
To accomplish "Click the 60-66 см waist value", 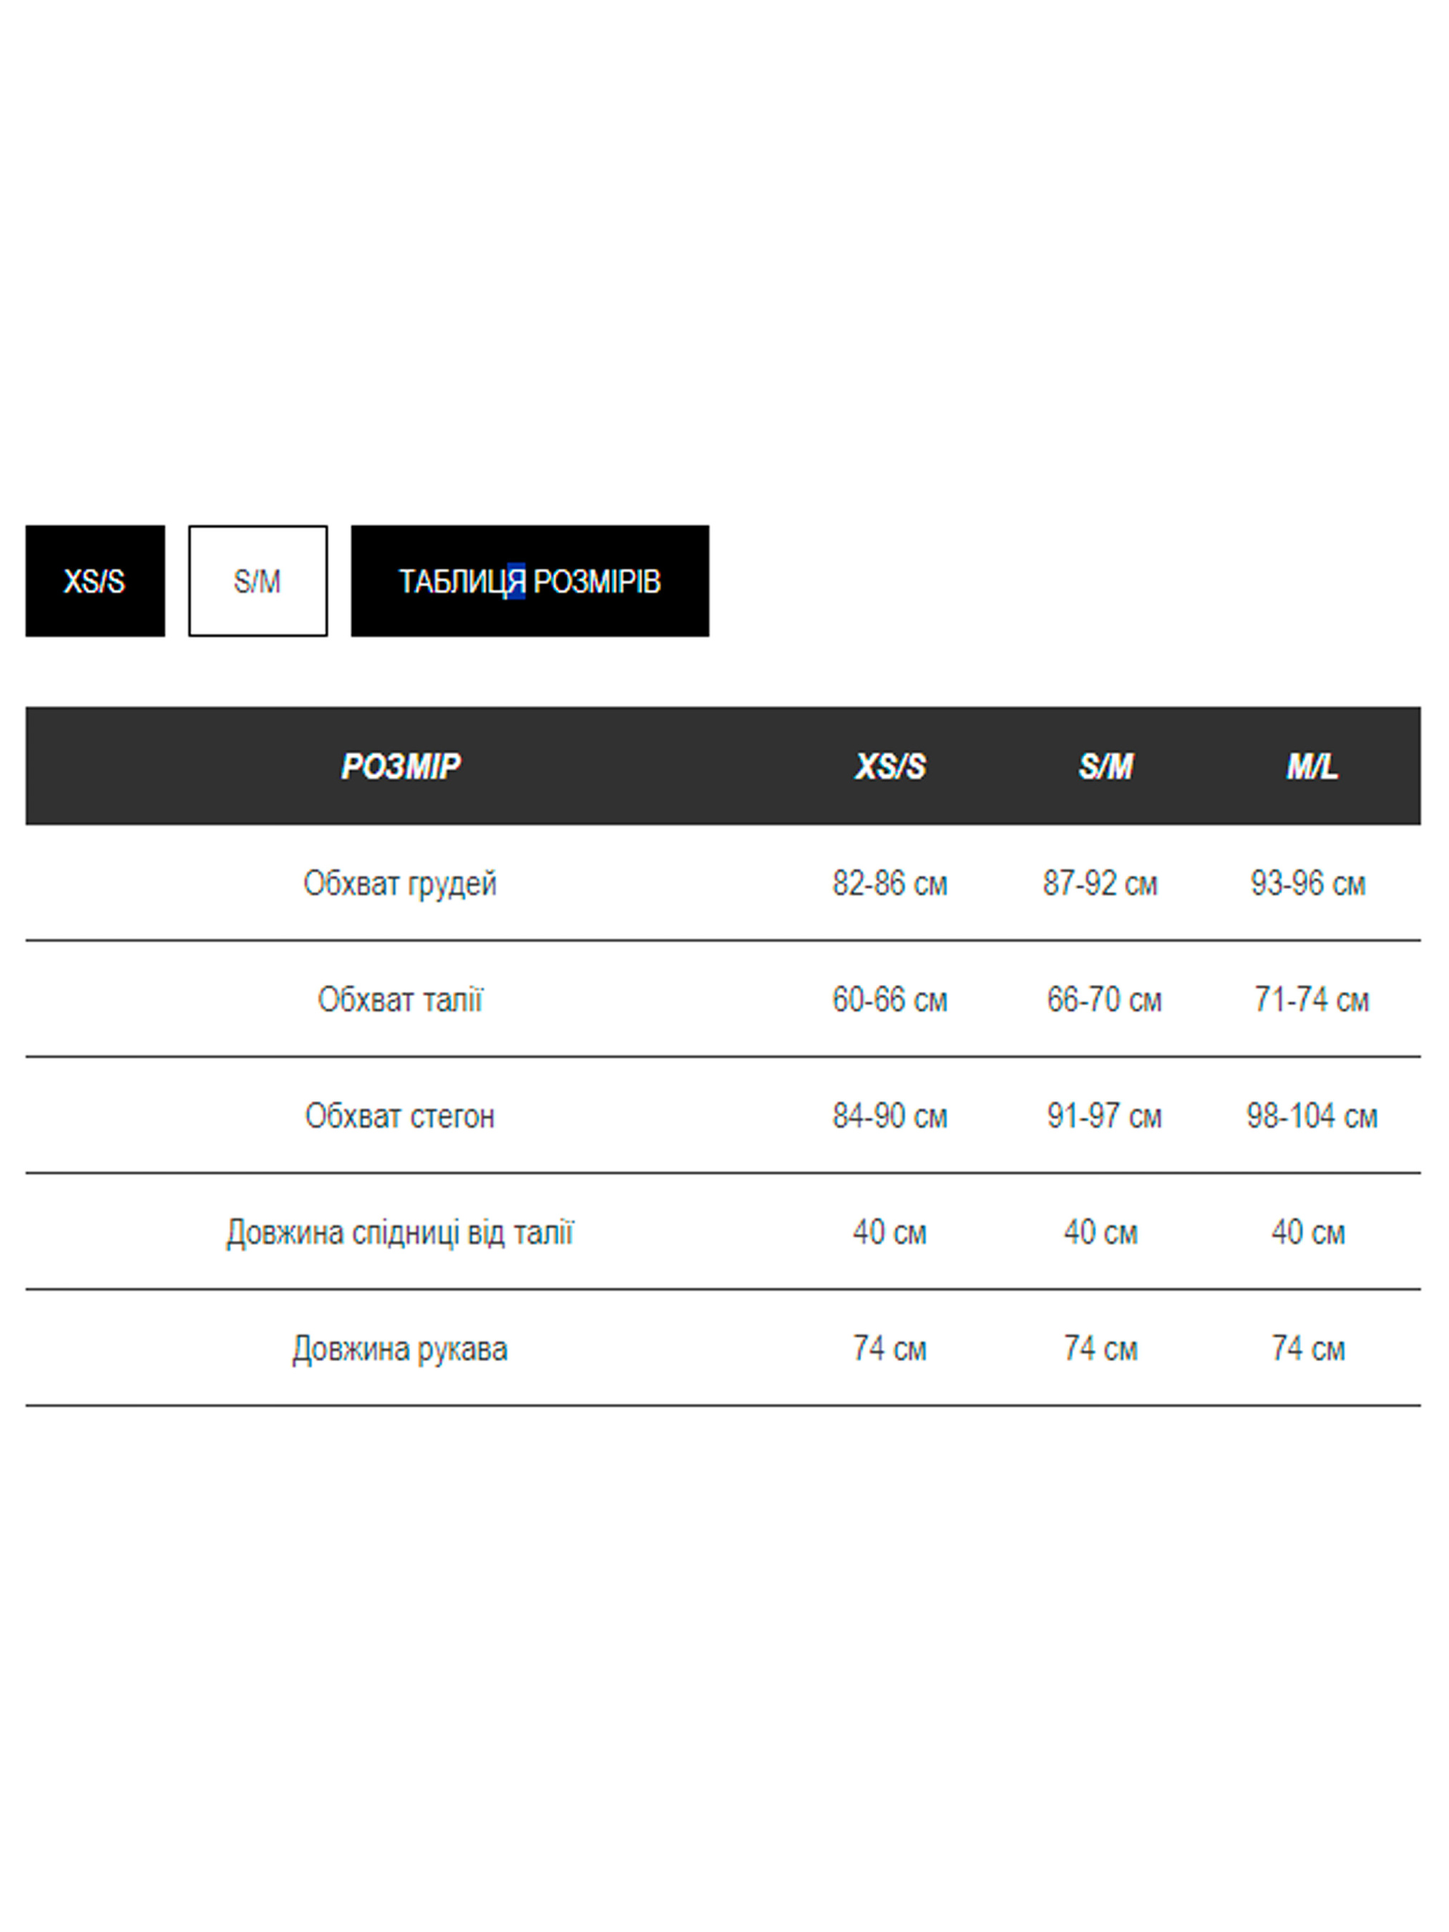I will [890, 999].
